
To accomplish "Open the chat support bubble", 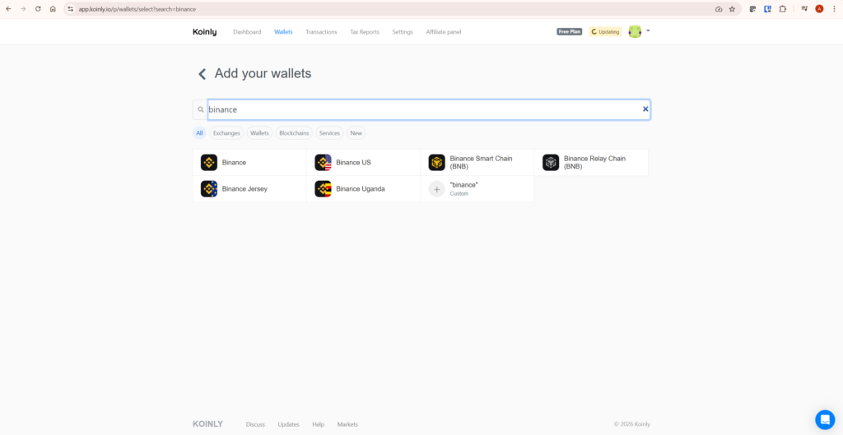I will pos(825,419).
